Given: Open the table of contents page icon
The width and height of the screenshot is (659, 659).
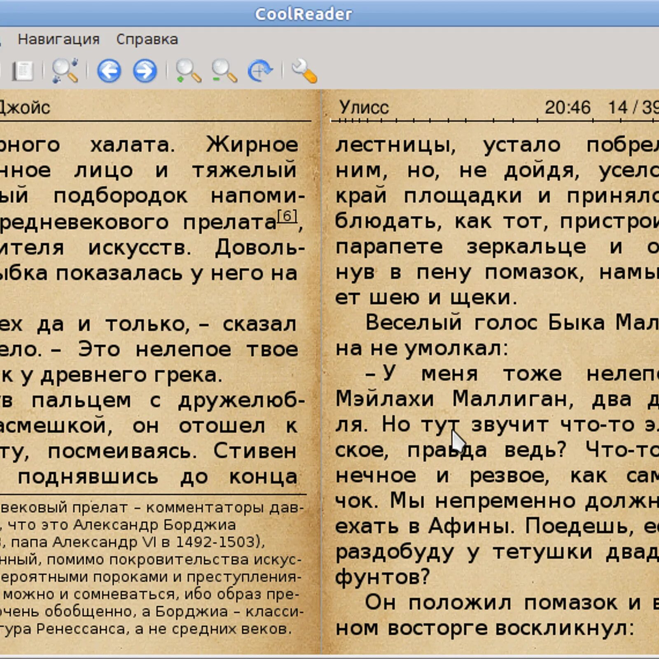Looking at the screenshot, I should pyautogui.click(x=23, y=71).
